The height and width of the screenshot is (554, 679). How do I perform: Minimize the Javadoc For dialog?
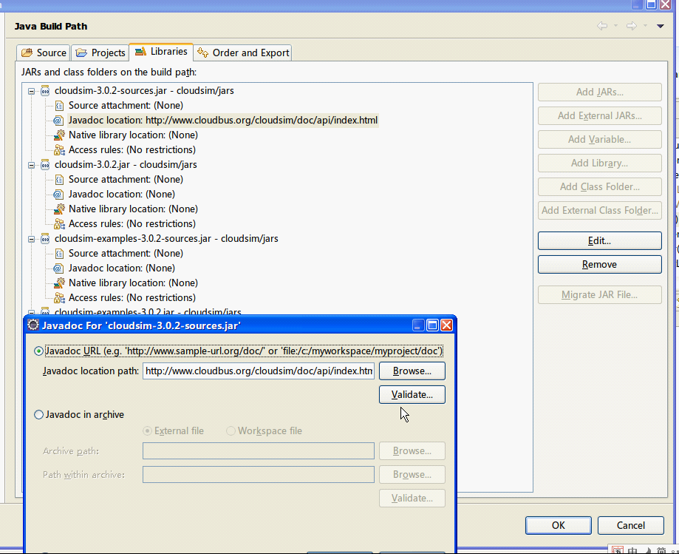(418, 325)
